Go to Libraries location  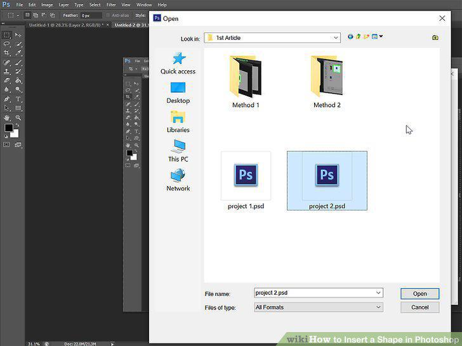tap(178, 122)
